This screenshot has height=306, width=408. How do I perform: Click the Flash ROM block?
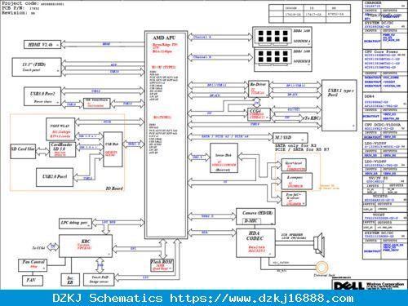pos(162,265)
